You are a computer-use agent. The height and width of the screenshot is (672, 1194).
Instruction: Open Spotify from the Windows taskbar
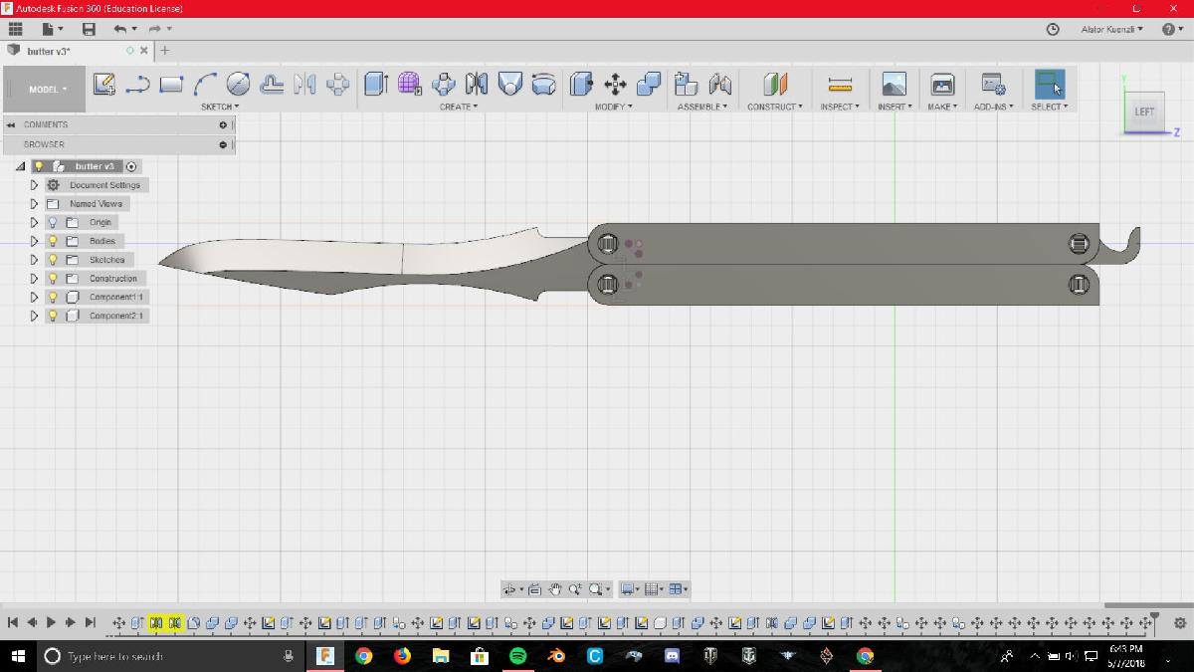coord(517,656)
